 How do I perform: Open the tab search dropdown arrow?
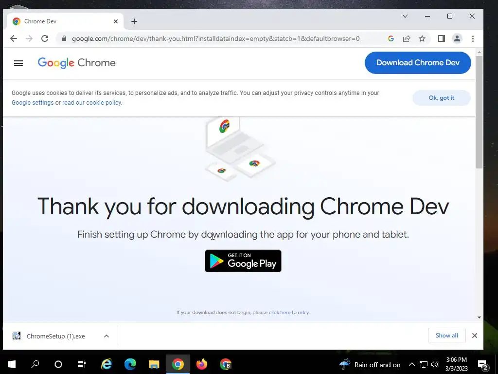(405, 16)
